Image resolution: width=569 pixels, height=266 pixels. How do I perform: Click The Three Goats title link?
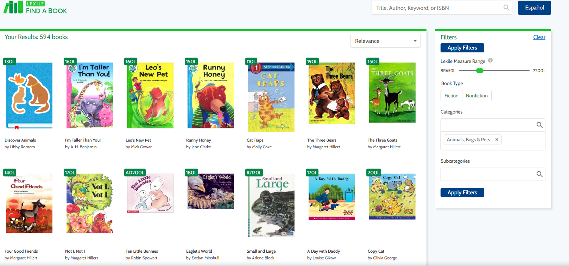[x=382, y=140]
